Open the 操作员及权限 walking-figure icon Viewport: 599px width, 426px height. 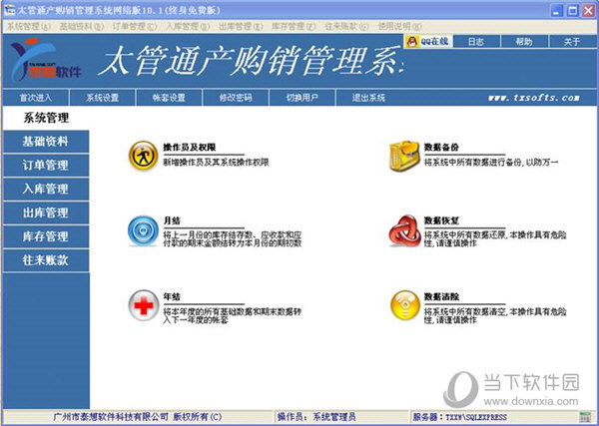(143, 155)
